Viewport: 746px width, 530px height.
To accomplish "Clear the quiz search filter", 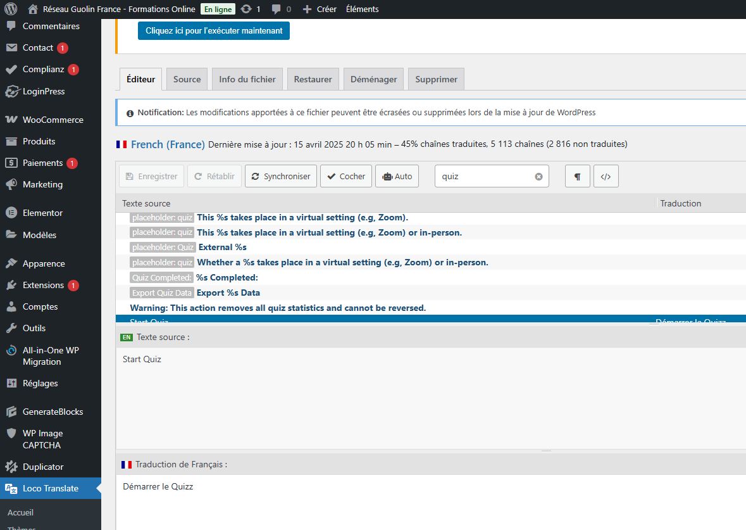I will tap(538, 177).
